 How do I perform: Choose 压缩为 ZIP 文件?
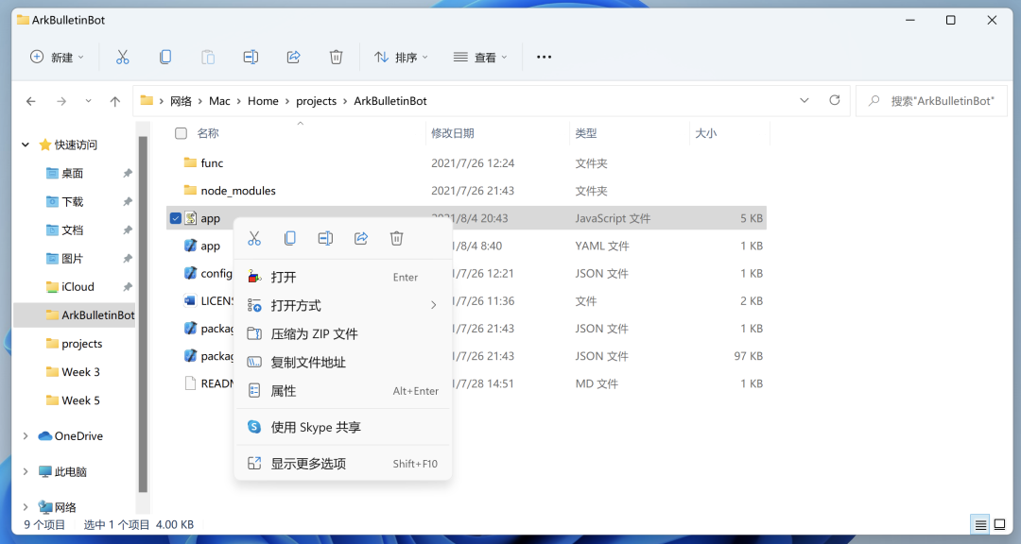[342, 333]
